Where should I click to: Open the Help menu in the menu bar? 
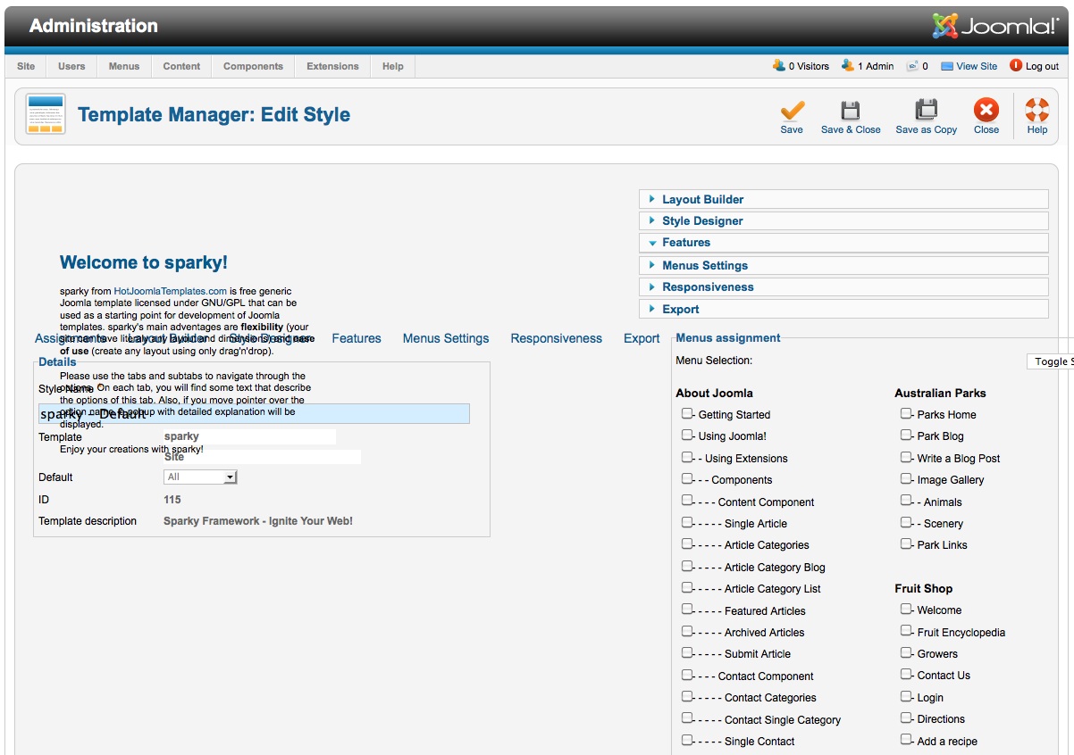[393, 66]
